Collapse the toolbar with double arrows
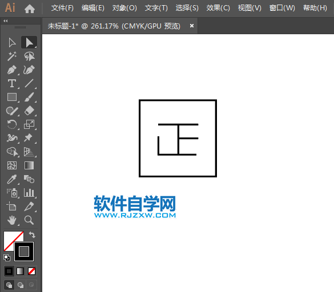334x292 pixels. [x=6, y=21]
